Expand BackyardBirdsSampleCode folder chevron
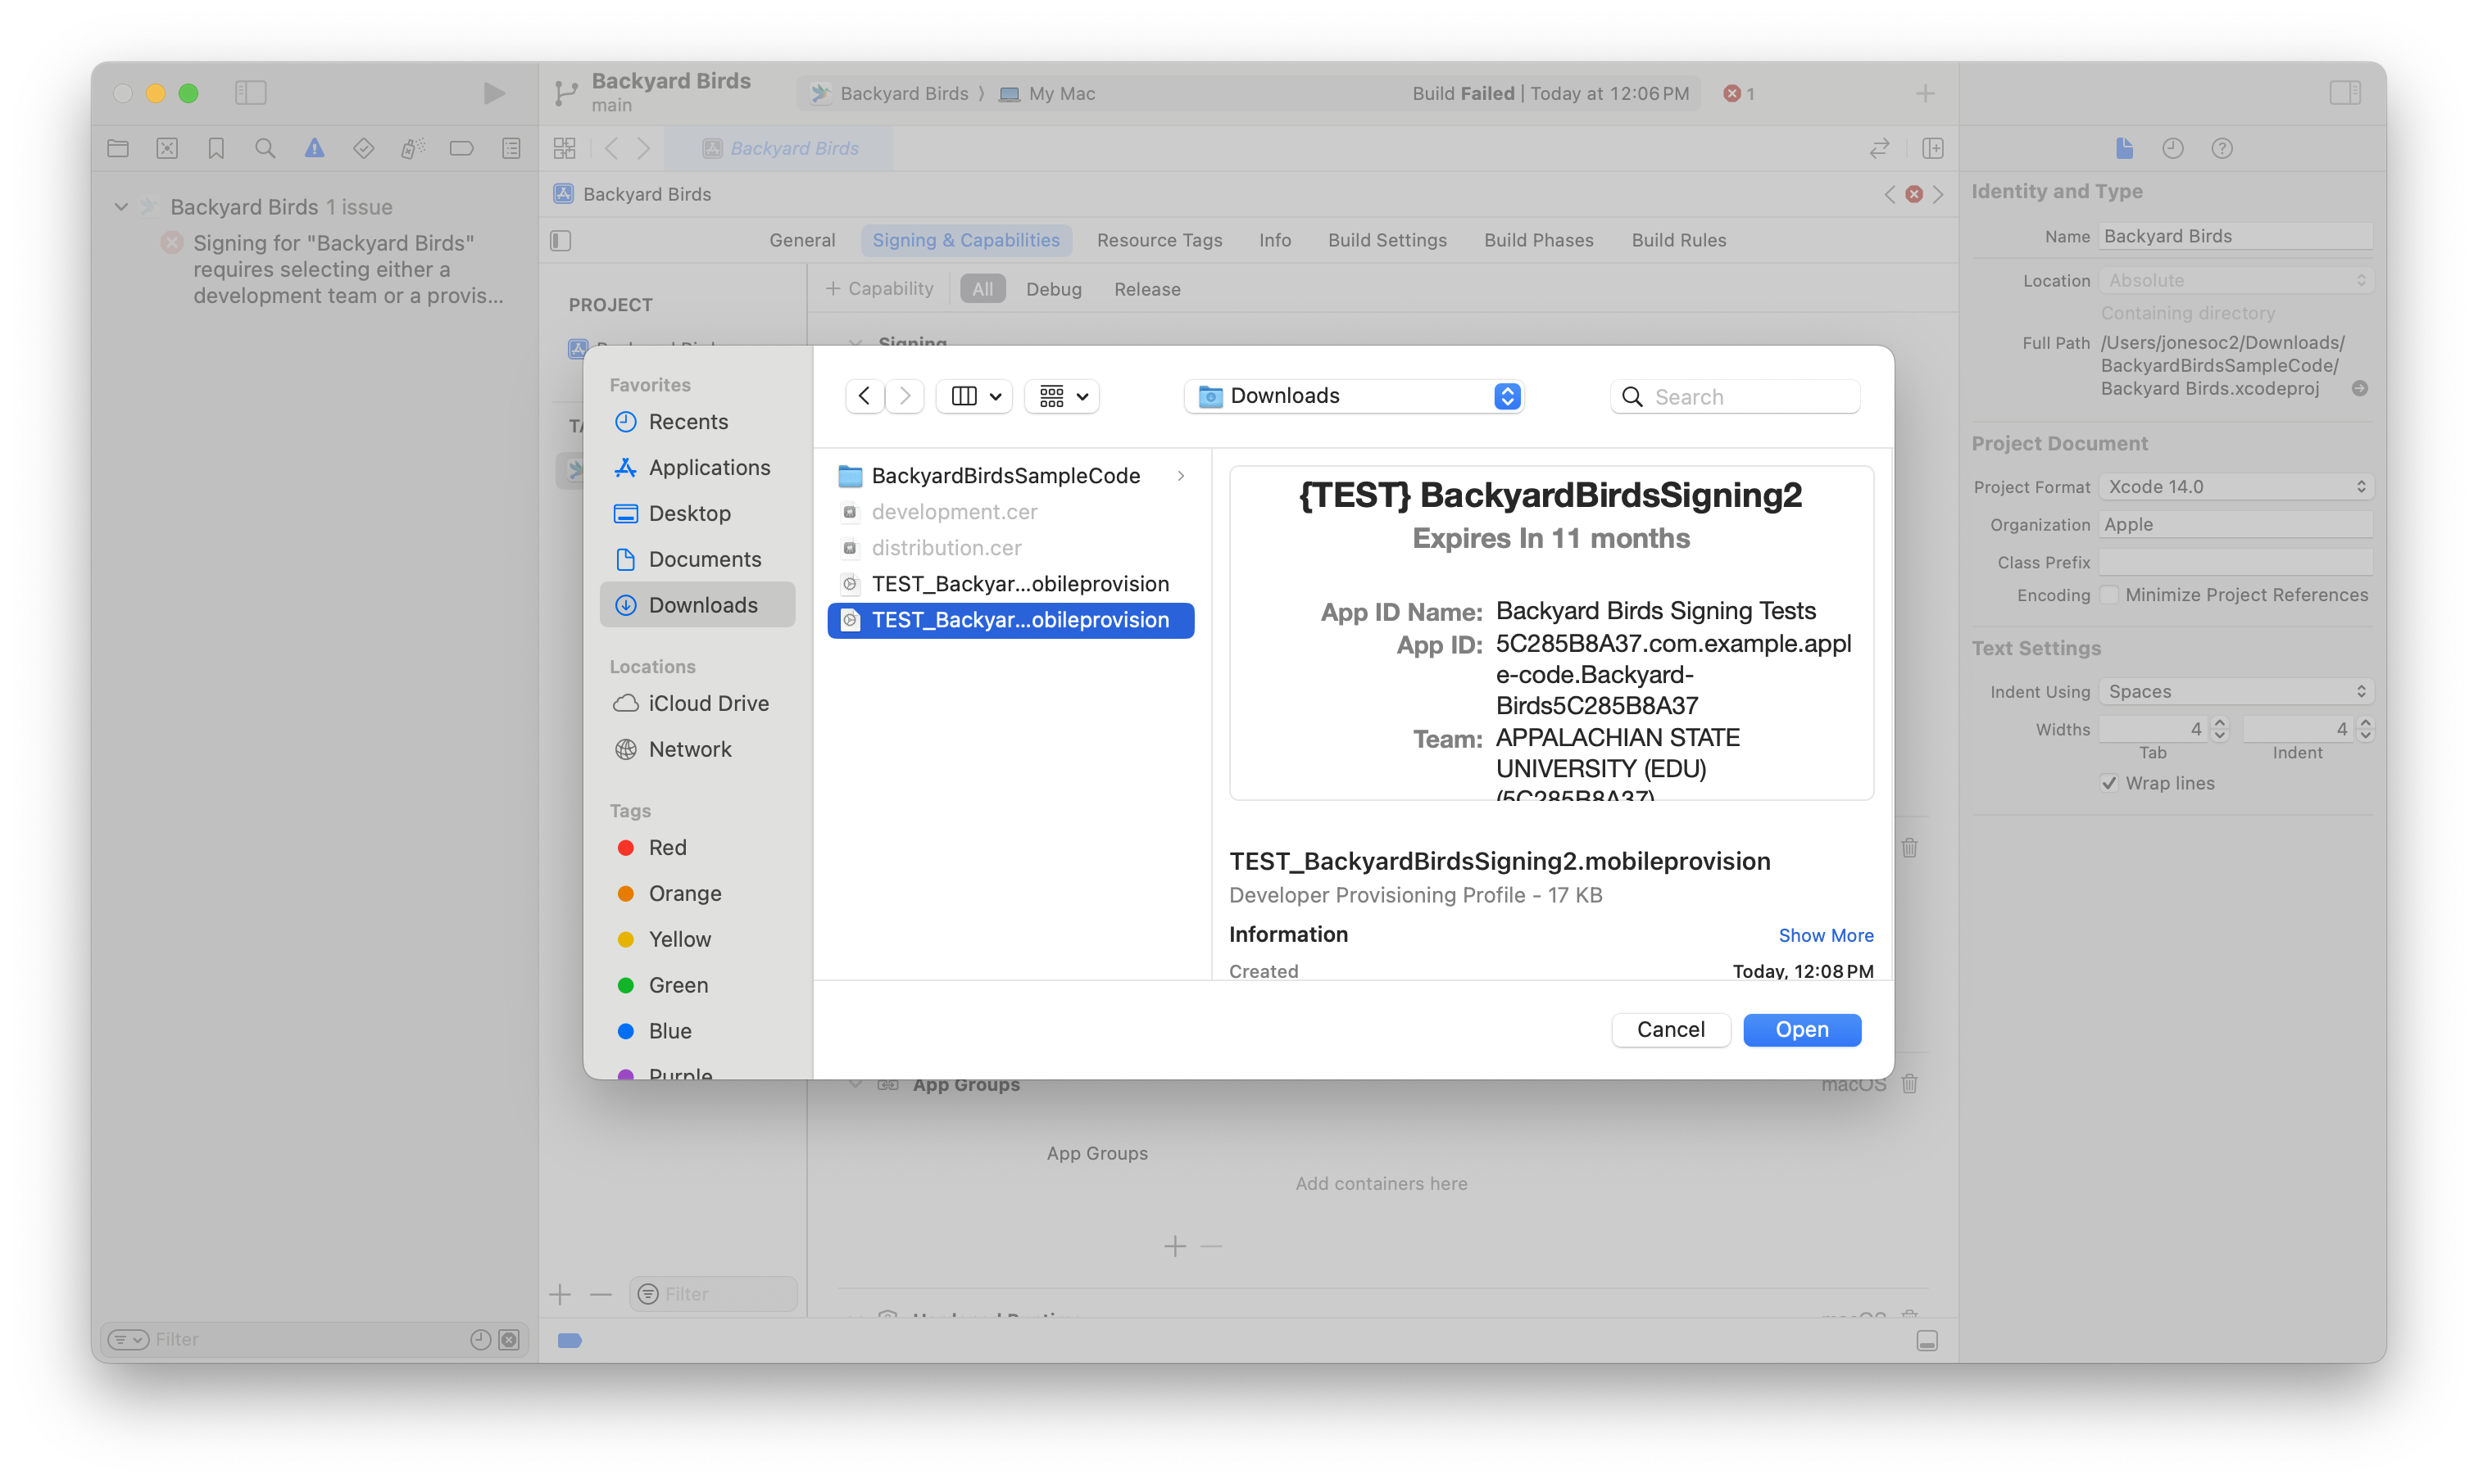The width and height of the screenshot is (2478, 1484). point(1182,476)
